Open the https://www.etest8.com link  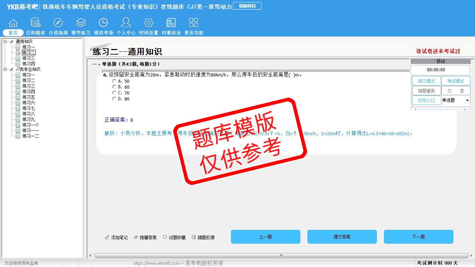pos(157,263)
